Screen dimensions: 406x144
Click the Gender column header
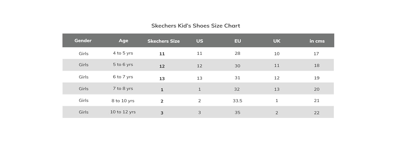coord(83,41)
